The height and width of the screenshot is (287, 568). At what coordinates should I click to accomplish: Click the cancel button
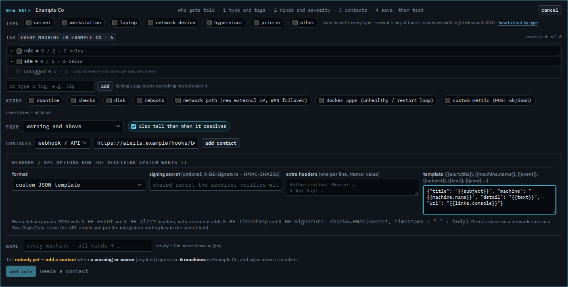point(549,10)
